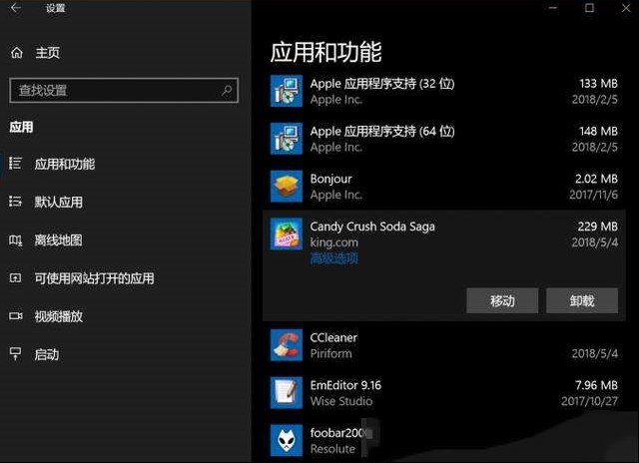Open 应用和功能 in the sidebar

[x=64, y=164]
